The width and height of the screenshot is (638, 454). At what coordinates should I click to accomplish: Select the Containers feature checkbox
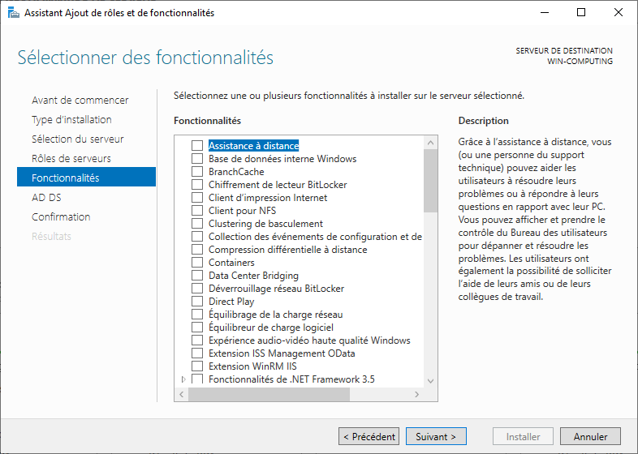[x=197, y=263]
